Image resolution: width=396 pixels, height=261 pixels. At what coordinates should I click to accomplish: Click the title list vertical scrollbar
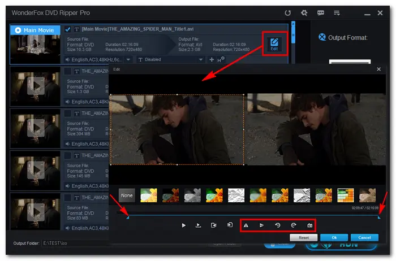[x=293, y=32]
